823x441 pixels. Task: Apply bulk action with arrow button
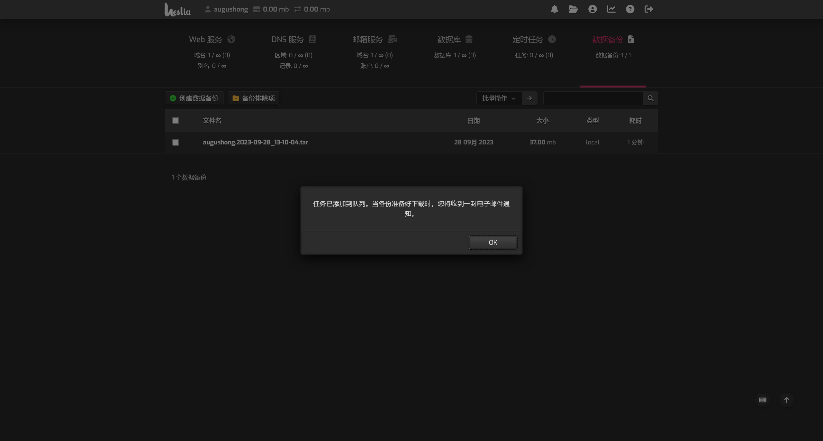529,98
